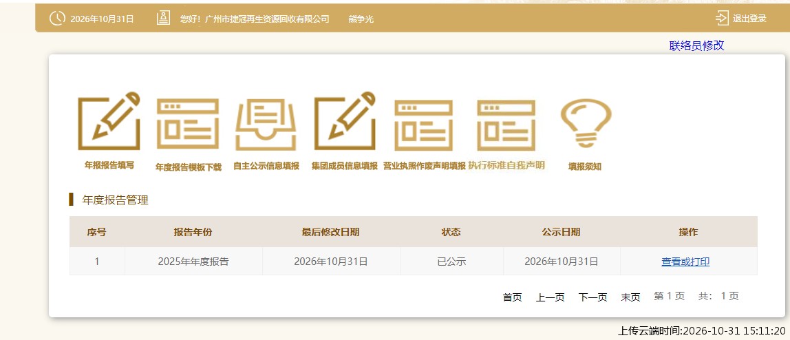Viewport: 790px width, 340px height.
Task: Click the 执行标准自我声明 form icon
Action: coord(506,125)
